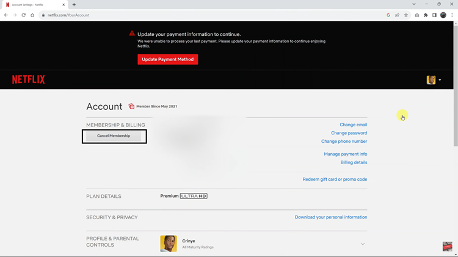Open a new browser tab
Viewport: 458px width, 257px height.
click(74, 5)
